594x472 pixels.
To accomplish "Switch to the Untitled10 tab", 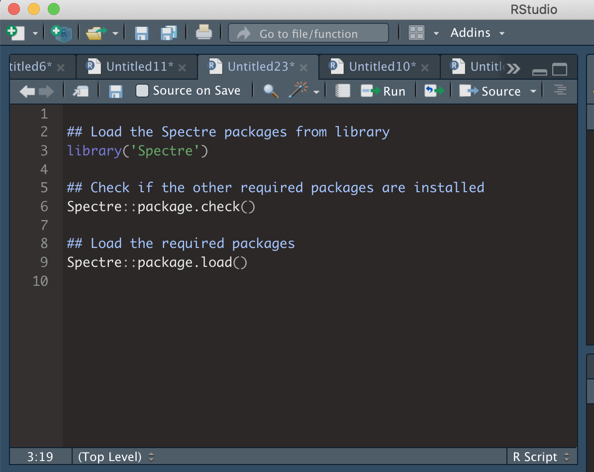I will click(x=382, y=67).
